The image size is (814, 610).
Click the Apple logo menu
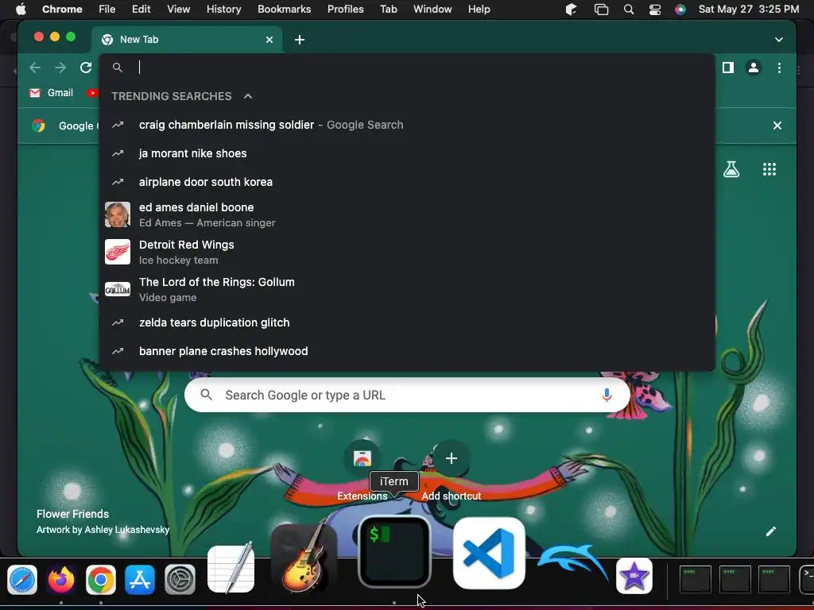point(21,10)
